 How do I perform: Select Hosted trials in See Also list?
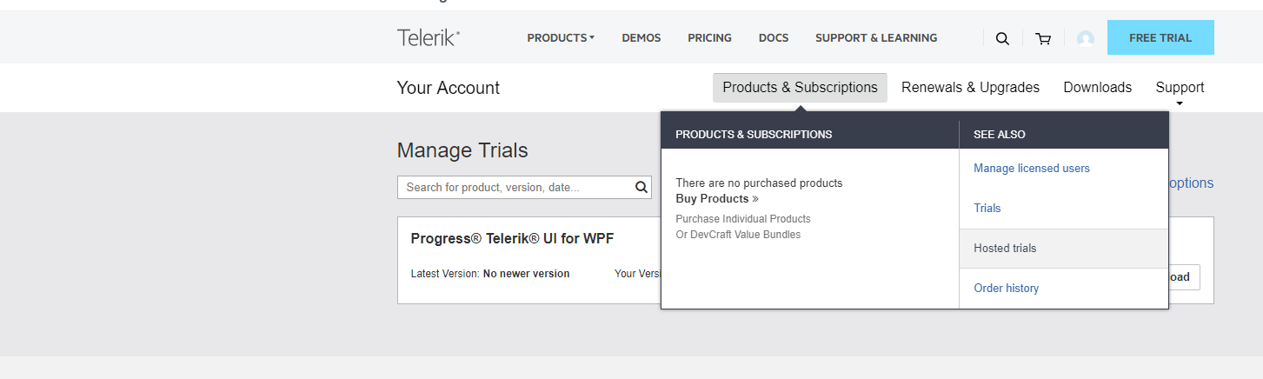pyautogui.click(x=1005, y=249)
